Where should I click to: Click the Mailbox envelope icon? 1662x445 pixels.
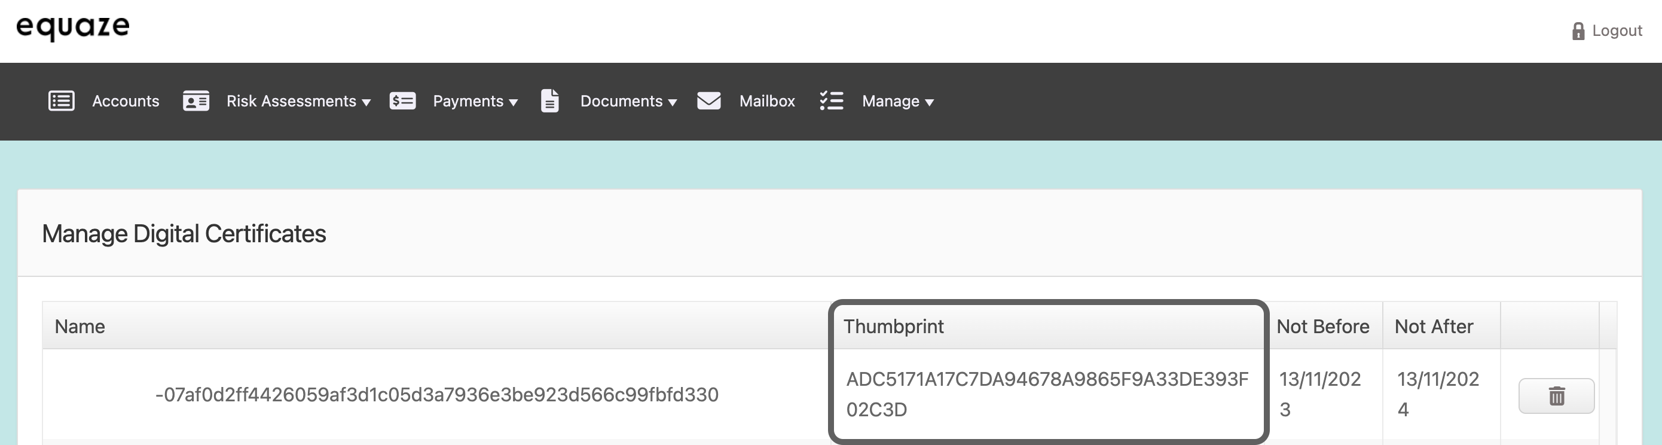(x=708, y=100)
